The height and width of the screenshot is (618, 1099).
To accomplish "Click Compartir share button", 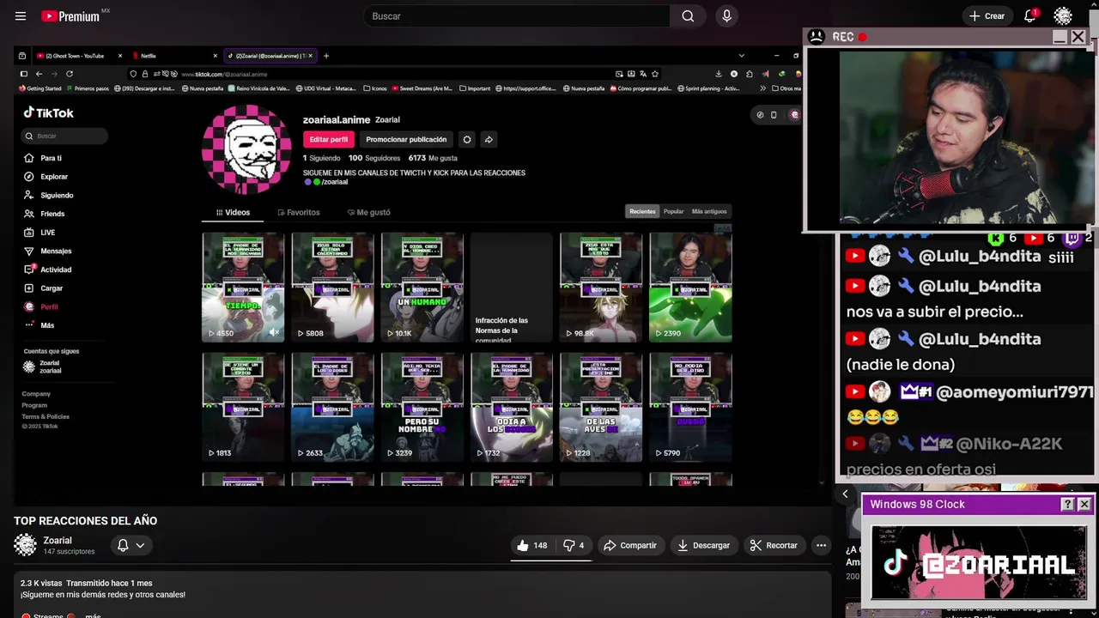I will click(630, 545).
